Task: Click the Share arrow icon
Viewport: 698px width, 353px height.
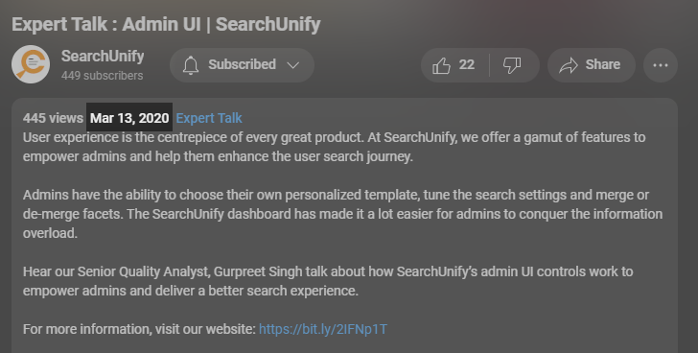Action: point(569,65)
